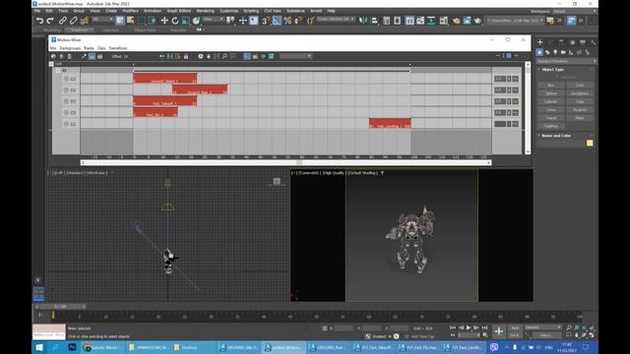Click the Mirror tool icon
630x354 pixels.
point(363,21)
